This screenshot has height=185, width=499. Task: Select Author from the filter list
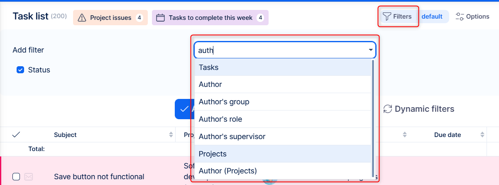pyautogui.click(x=210, y=84)
